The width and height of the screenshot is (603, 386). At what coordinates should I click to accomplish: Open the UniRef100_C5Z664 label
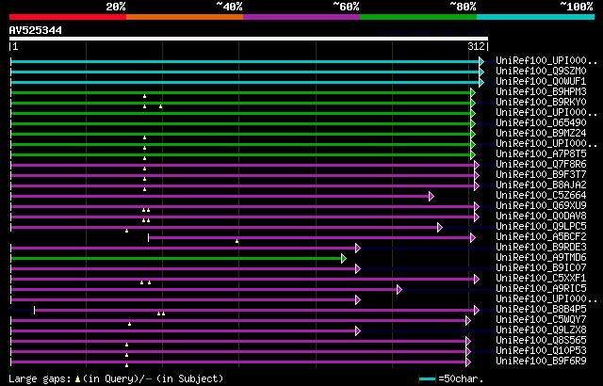(x=541, y=196)
